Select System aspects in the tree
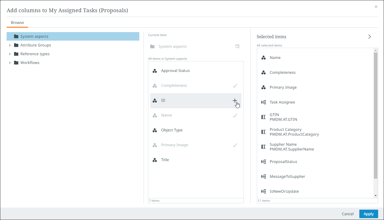The height and width of the screenshot is (220, 384). click(34, 36)
